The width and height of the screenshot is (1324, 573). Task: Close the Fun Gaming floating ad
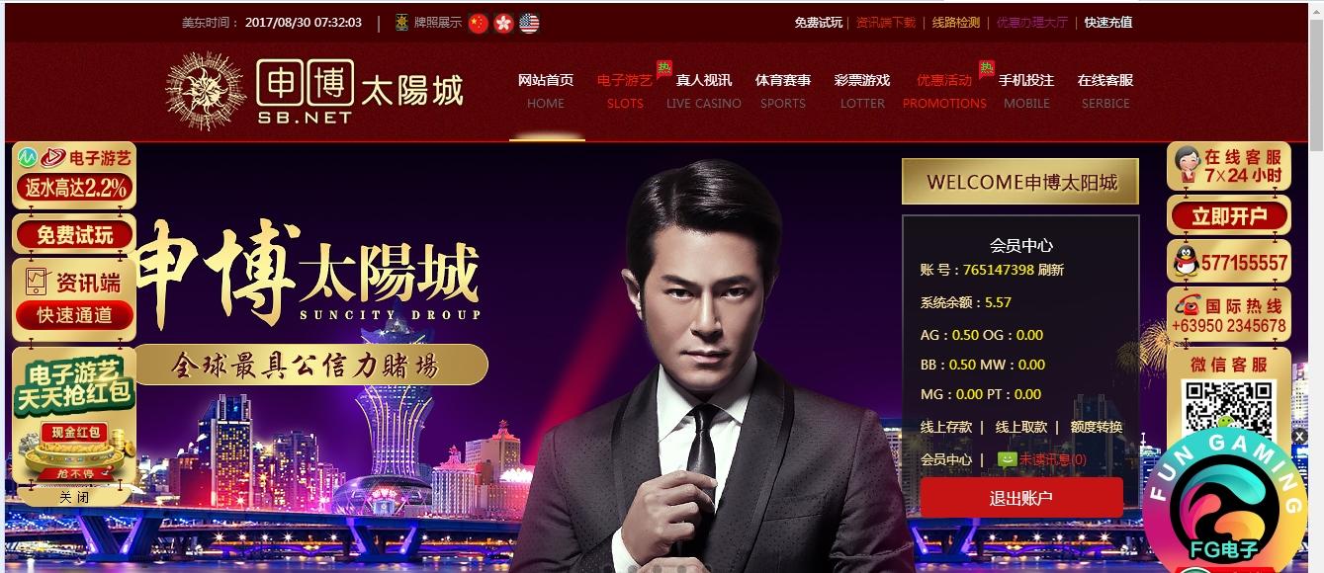click(x=1300, y=437)
